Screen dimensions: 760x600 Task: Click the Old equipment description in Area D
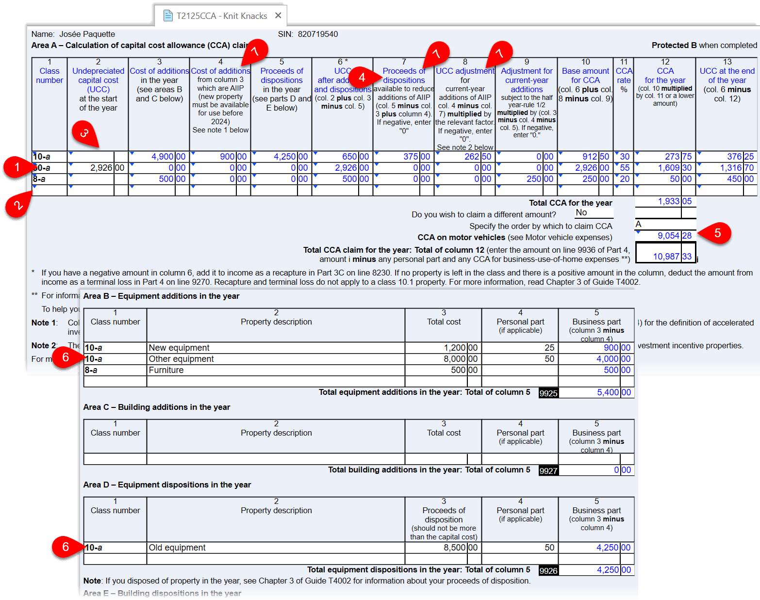[x=276, y=548]
